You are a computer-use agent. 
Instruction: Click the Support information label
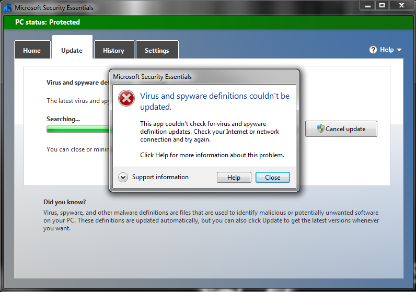pos(160,177)
